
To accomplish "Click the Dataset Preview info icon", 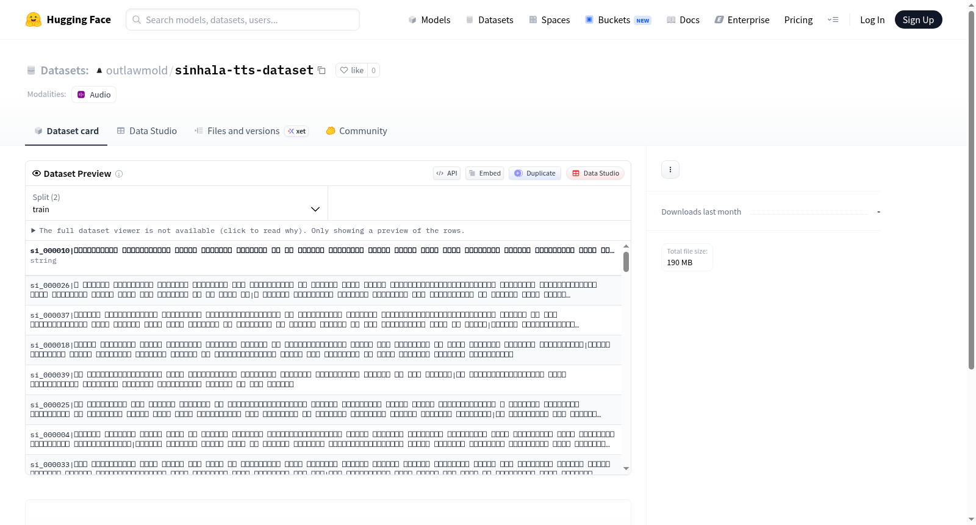I will [x=119, y=174].
